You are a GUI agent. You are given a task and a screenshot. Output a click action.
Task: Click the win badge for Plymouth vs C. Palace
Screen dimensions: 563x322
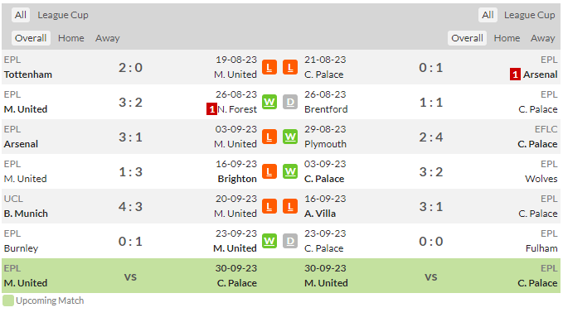(290, 137)
